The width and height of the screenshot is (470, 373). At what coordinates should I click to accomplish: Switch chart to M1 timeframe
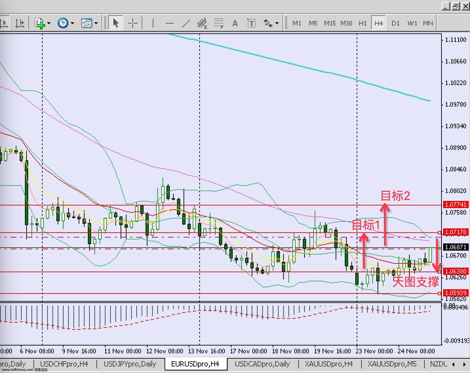click(297, 23)
